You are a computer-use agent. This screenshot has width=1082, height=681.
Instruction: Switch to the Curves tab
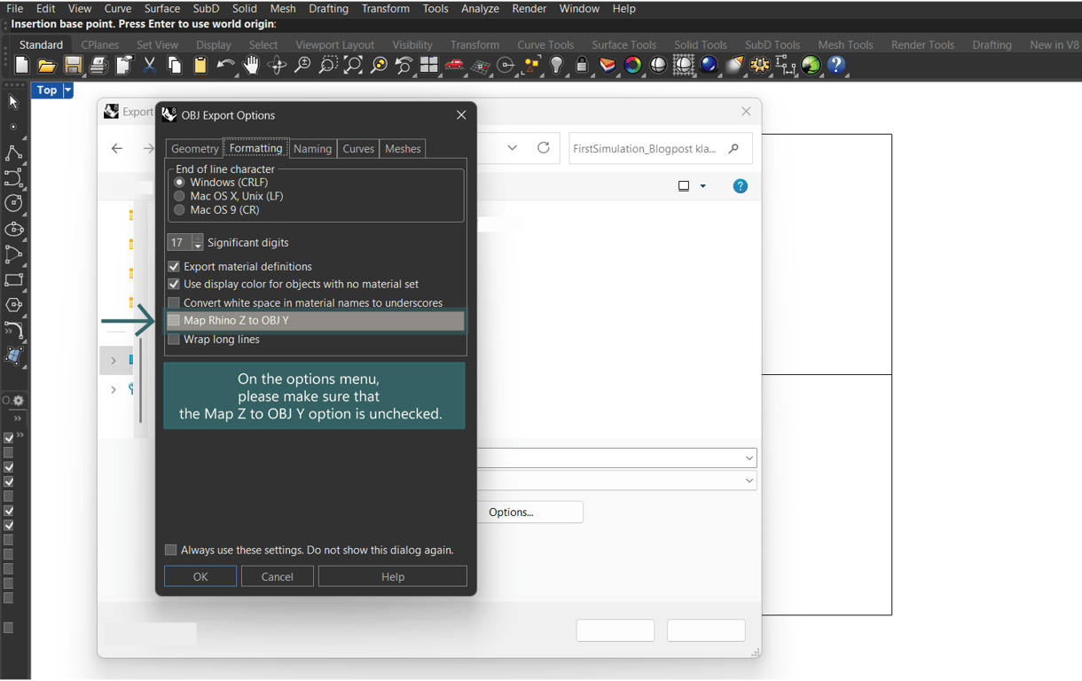pos(358,148)
